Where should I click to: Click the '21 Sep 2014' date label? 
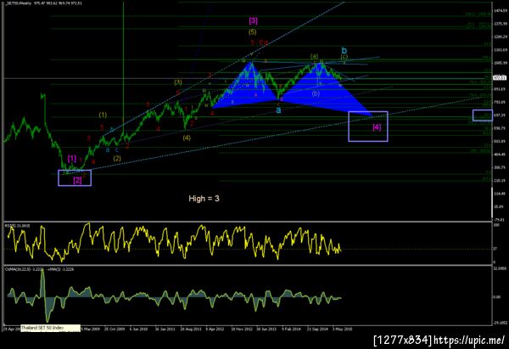point(317,329)
